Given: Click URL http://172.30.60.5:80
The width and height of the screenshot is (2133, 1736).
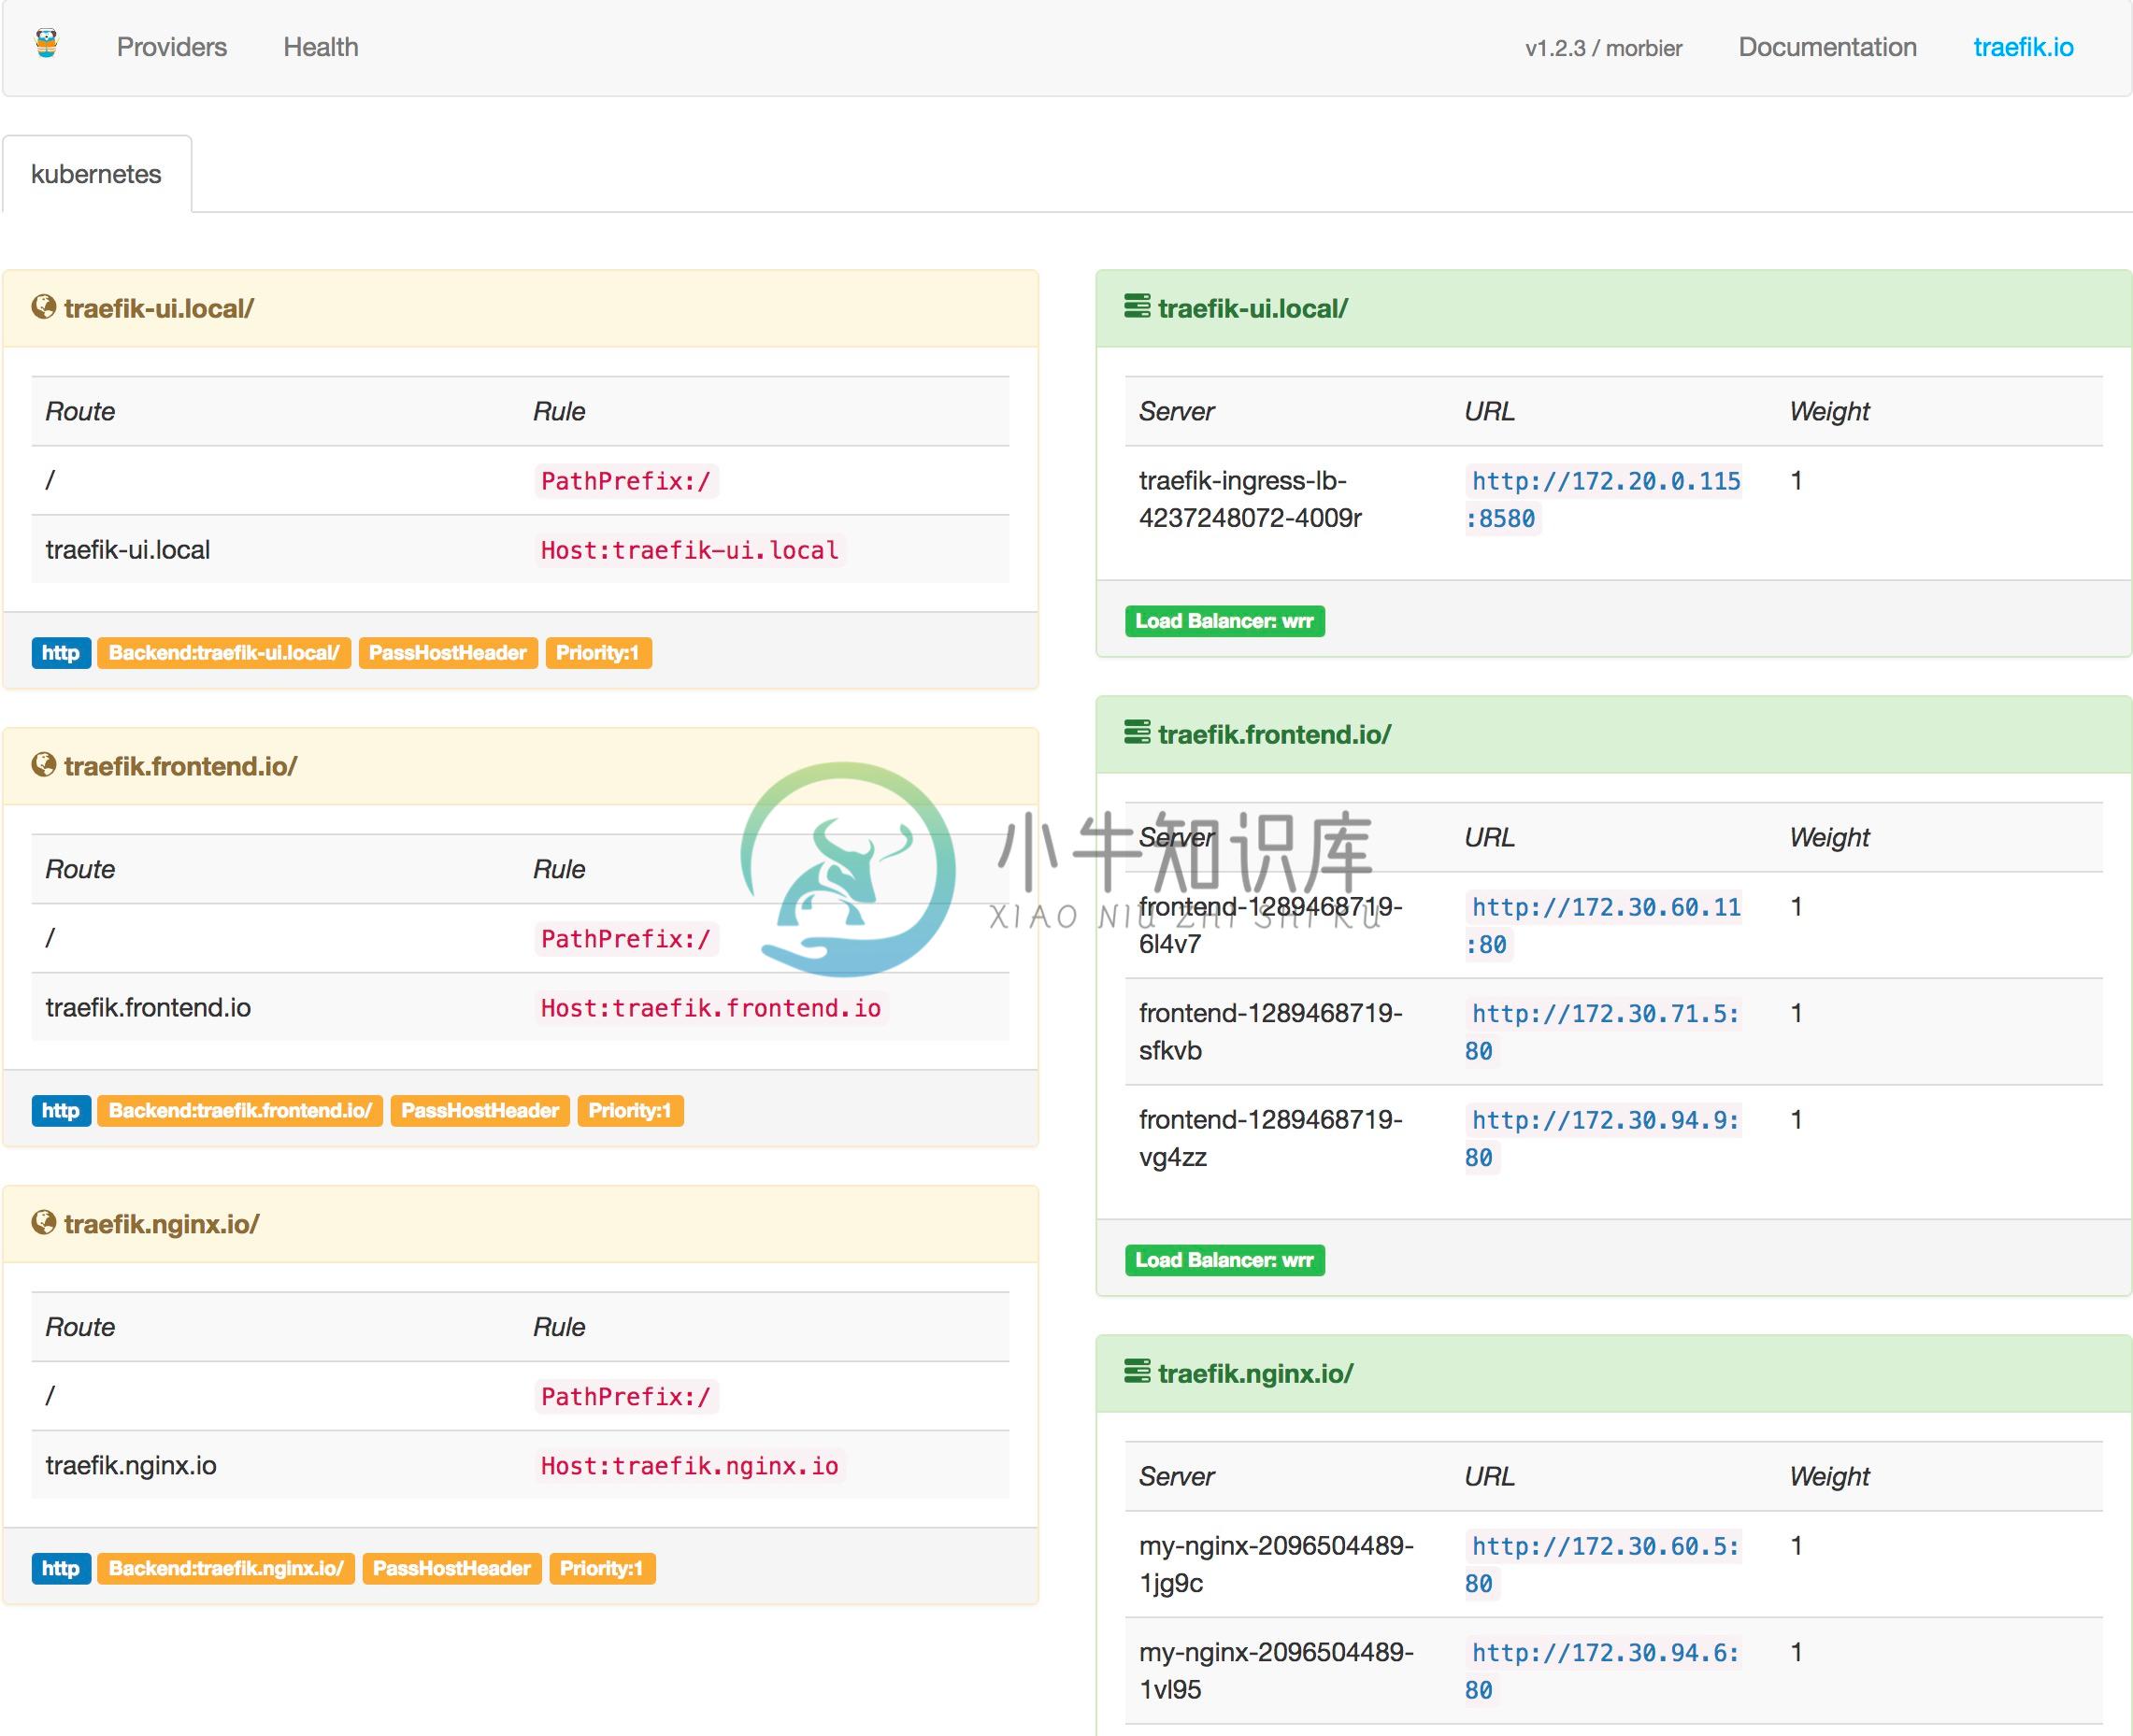Looking at the screenshot, I should point(1604,1564).
